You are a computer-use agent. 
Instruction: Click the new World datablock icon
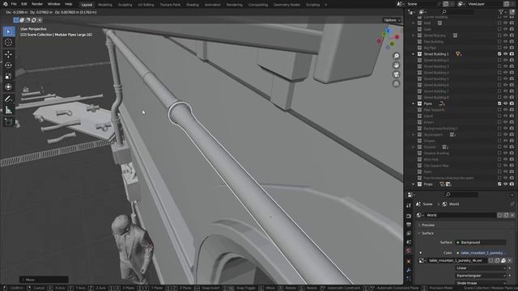[x=506, y=215]
